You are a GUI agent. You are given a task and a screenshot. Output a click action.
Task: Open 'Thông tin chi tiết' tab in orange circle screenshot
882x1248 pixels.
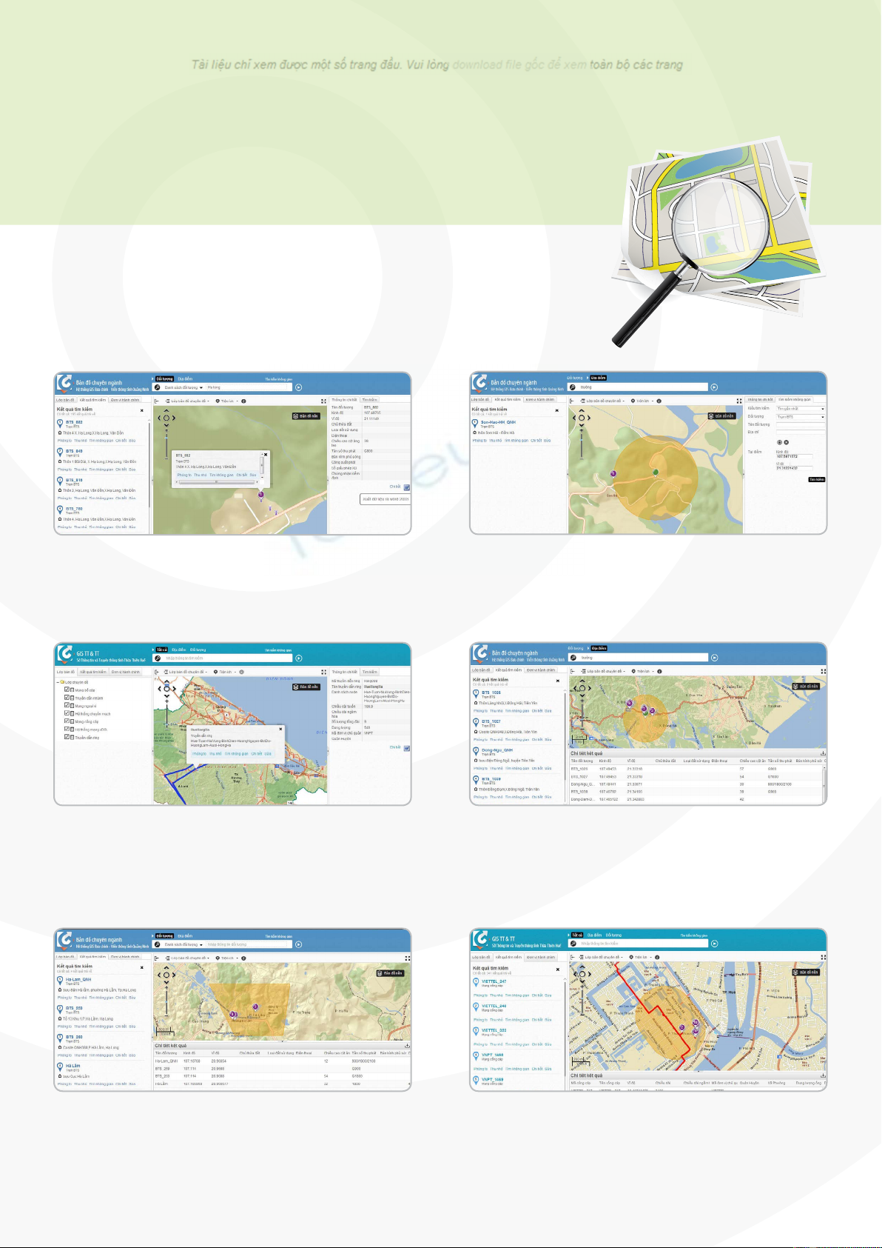pos(760,399)
